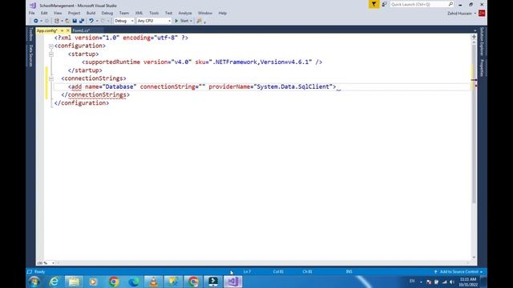513x288 pixels.
Task: Click the Open File toolbar icon
Action: (67, 21)
